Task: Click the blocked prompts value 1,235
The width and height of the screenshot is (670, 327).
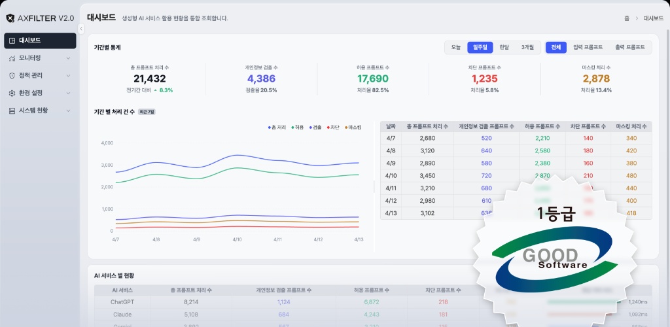Action: pos(485,78)
